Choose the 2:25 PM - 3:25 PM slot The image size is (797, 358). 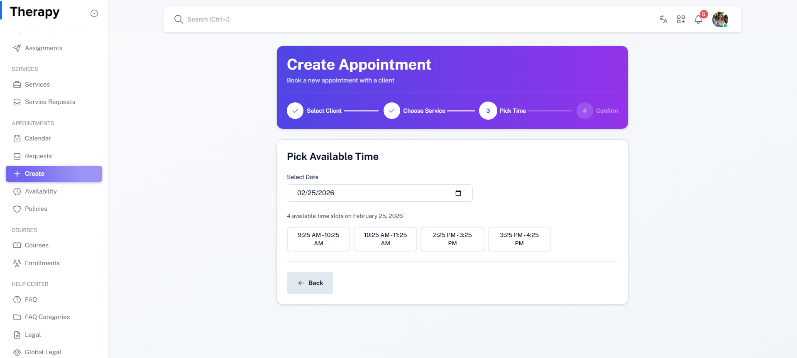tap(452, 239)
